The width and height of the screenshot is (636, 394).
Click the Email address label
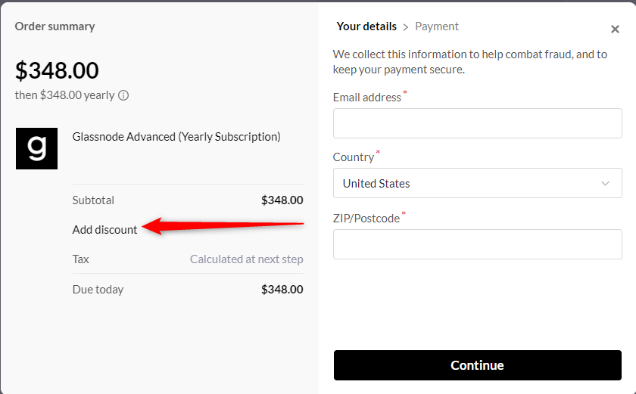tap(367, 98)
